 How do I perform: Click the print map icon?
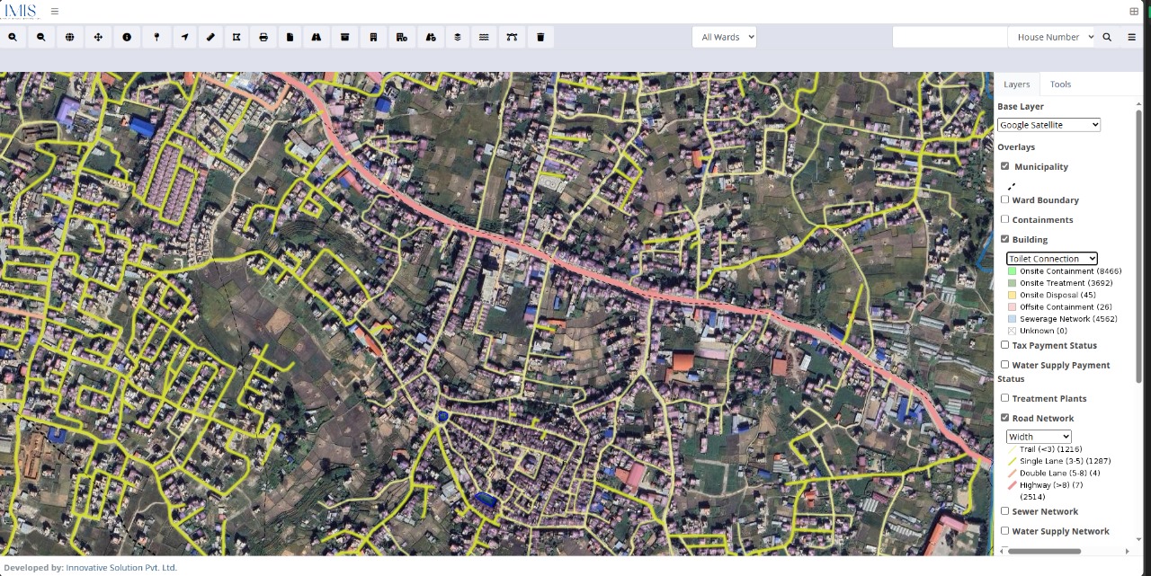pyautogui.click(x=263, y=37)
